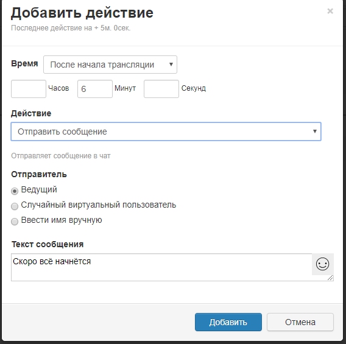Select the Ведущий sender option

click(x=15, y=191)
